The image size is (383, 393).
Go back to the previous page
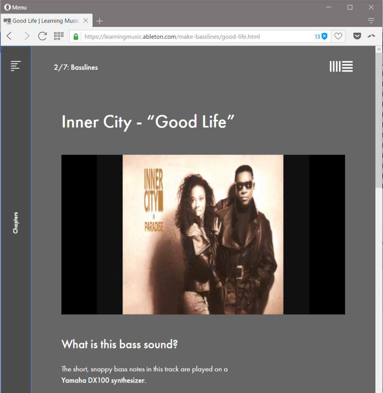[10, 36]
